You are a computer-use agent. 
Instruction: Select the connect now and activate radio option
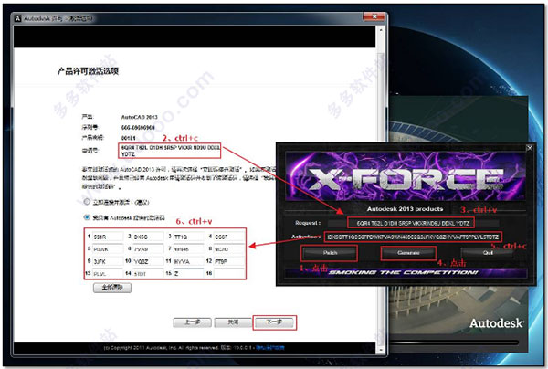click(x=87, y=202)
